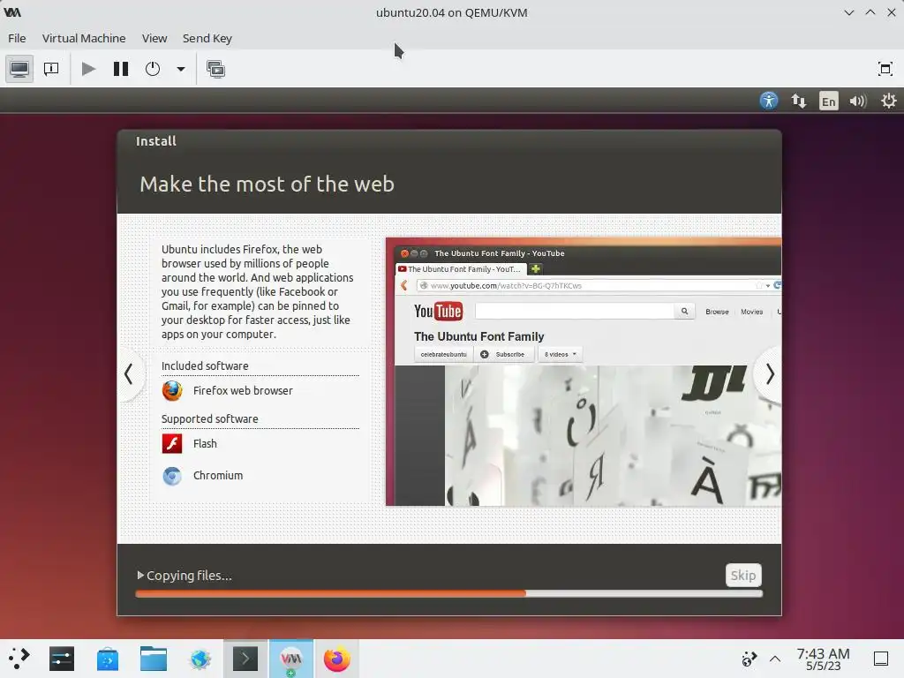This screenshot has width=904, height=678.
Task: Click the YouTube slideshow screenshot
Action: pos(584,372)
